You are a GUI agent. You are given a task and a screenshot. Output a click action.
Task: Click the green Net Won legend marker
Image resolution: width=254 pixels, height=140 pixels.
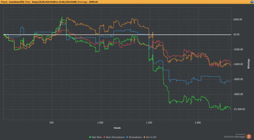[90, 137]
